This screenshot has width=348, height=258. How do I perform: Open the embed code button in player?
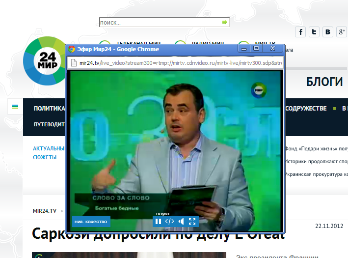coord(169,221)
